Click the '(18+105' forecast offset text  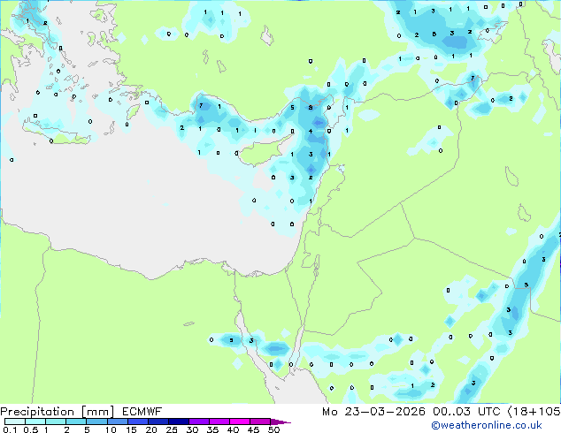(x=534, y=412)
